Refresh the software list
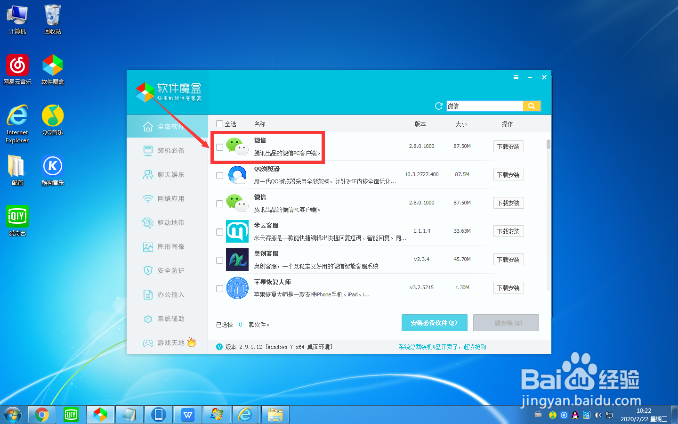Screen dimensions: 678x424 tap(438, 106)
